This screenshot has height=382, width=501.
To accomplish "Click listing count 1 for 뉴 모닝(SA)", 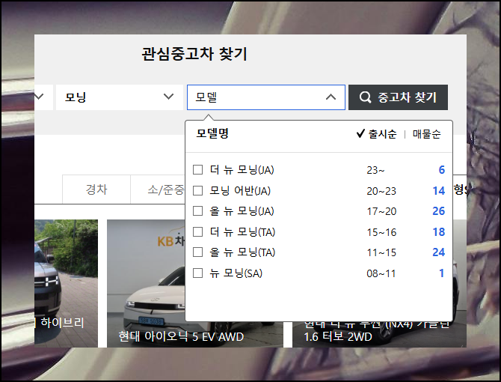I will pos(442,273).
